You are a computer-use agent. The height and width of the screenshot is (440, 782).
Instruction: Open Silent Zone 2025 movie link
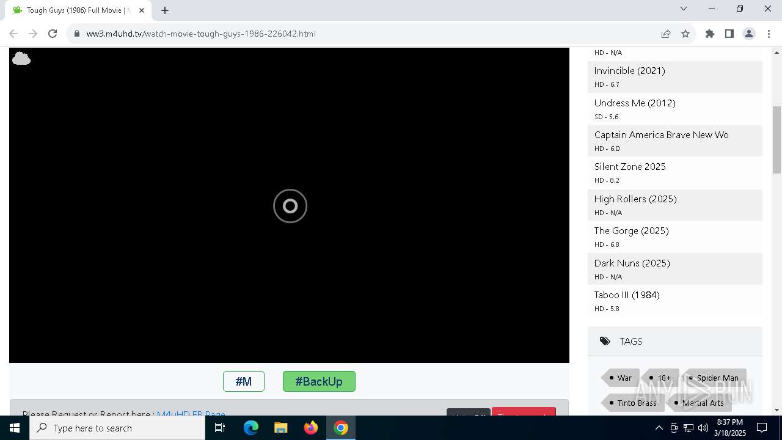pyautogui.click(x=630, y=167)
